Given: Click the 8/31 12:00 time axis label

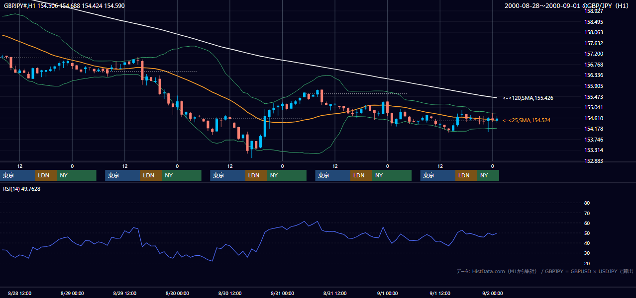Looking at the screenshot, I should click(x=335, y=293).
